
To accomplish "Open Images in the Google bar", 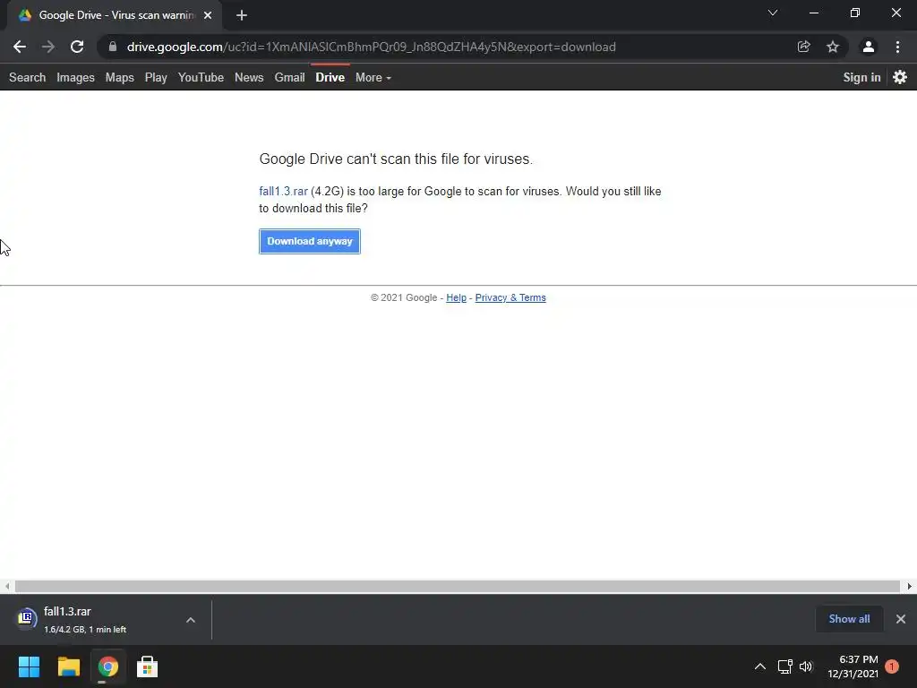I will pos(75,77).
